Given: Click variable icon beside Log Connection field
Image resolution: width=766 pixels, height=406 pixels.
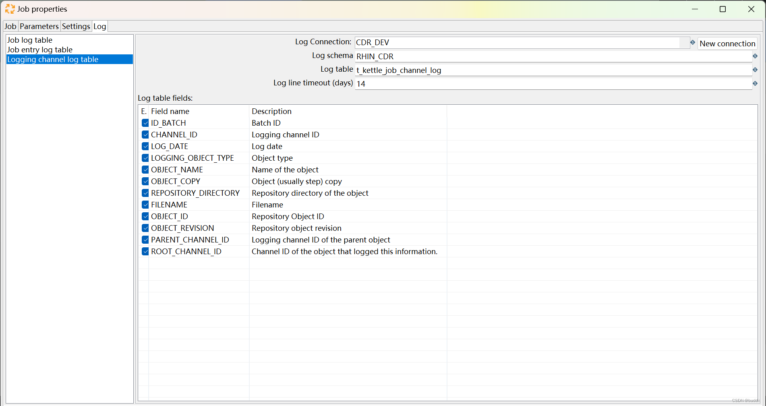Looking at the screenshot, I should (693, 42).
